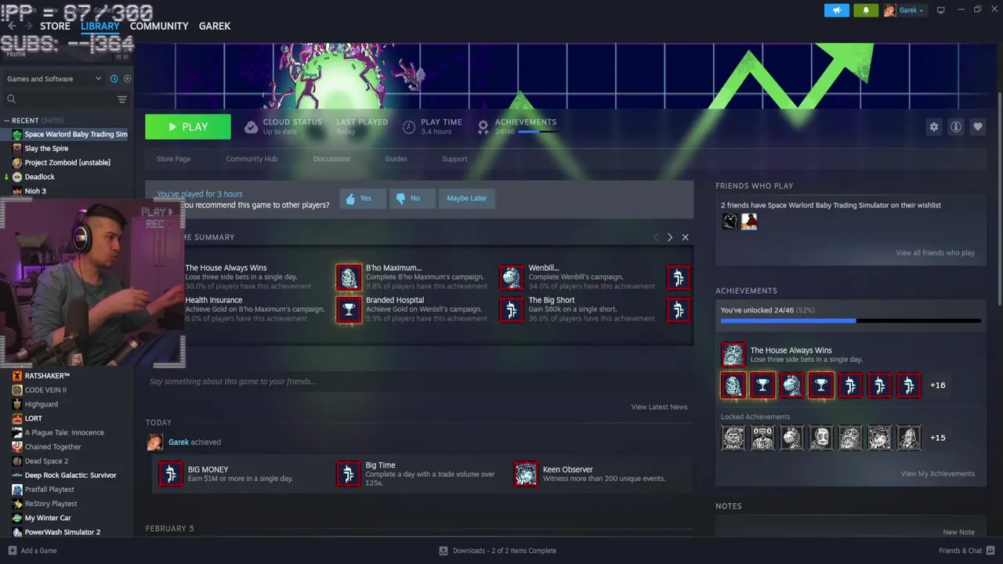
Task: Select Project Zomboid [unstable] in list
Action: 67,162
